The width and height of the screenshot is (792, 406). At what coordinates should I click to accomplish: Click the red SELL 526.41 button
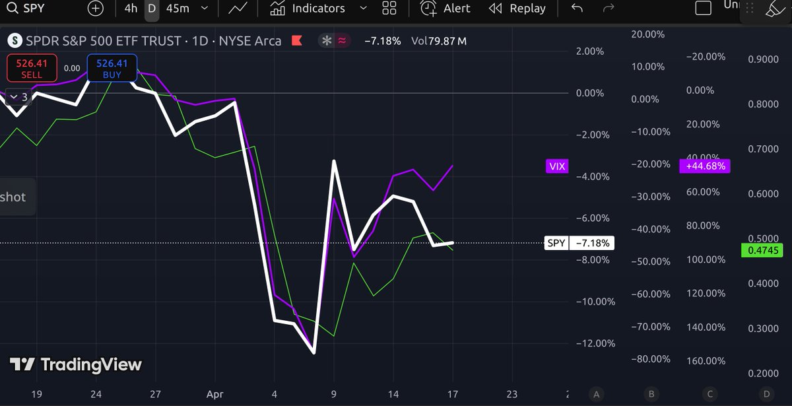pyautogui.click(x=32, y=69)
